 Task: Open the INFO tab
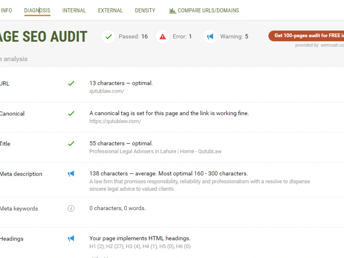[x=6, y=11]
